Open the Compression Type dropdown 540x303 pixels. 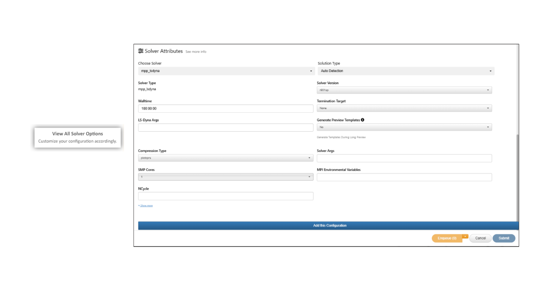coord(226,158)
